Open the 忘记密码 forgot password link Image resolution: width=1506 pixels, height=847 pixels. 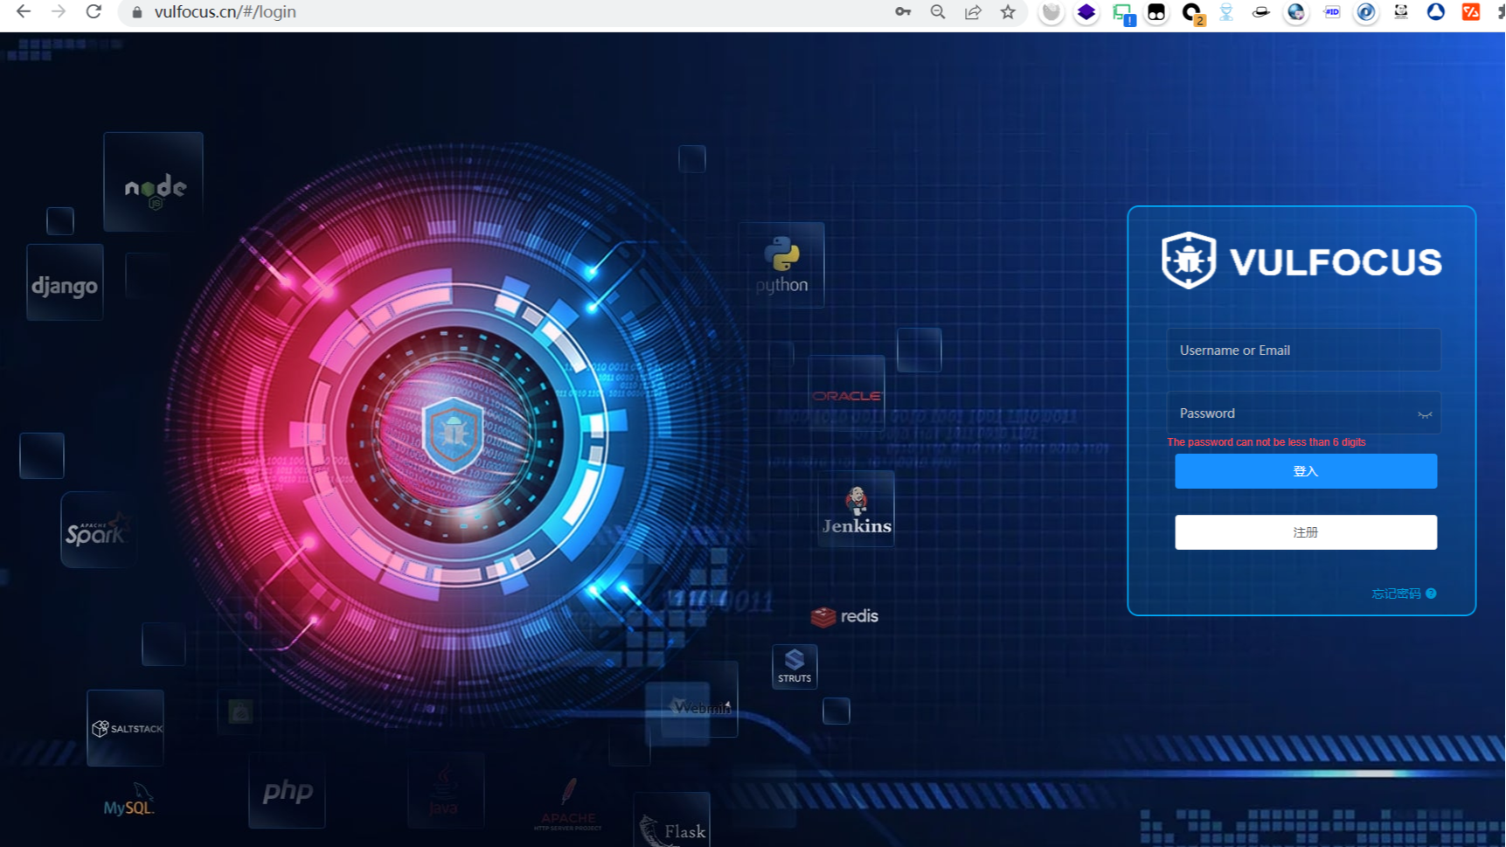[x=1396, y=594]
